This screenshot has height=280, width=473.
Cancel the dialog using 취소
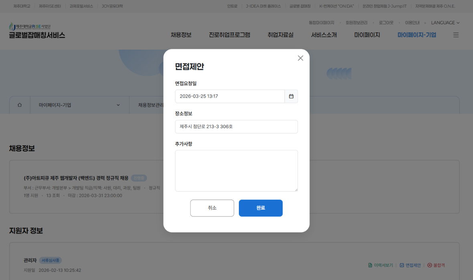[212, 208]
